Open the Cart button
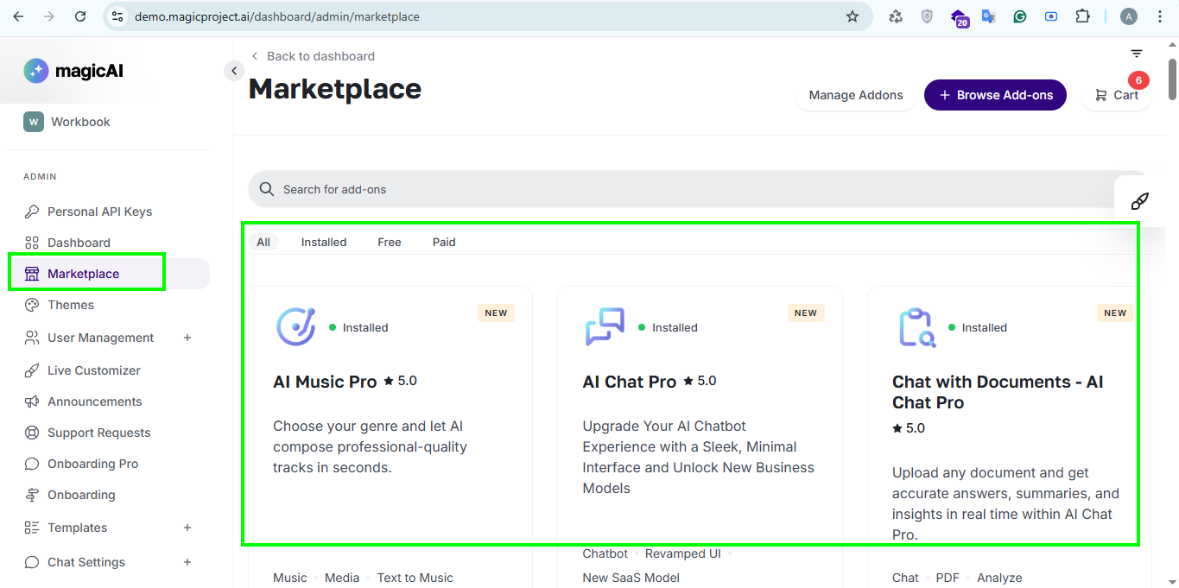This screenshot has height=588, width=1179. coord(1116,95)
